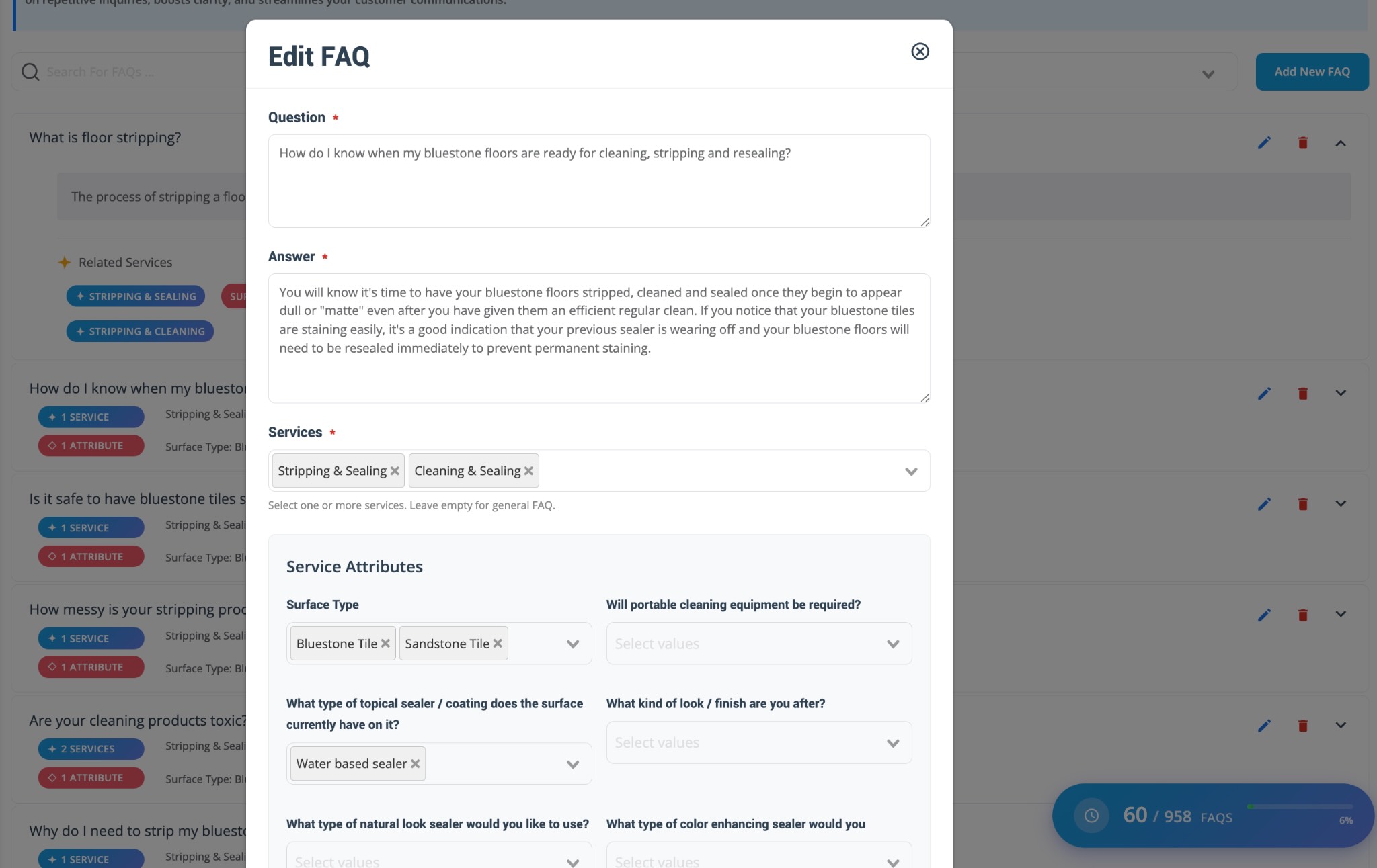Remove the Bluestone Tile chip with its X icon
The height and width of the screenshot is (868, 1377).
coord(385,643)
